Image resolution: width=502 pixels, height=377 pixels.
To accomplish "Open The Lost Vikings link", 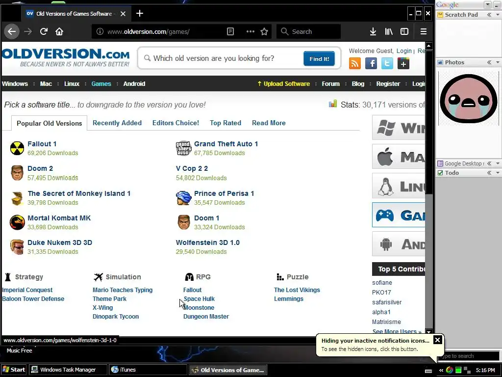I will point(297,290).
